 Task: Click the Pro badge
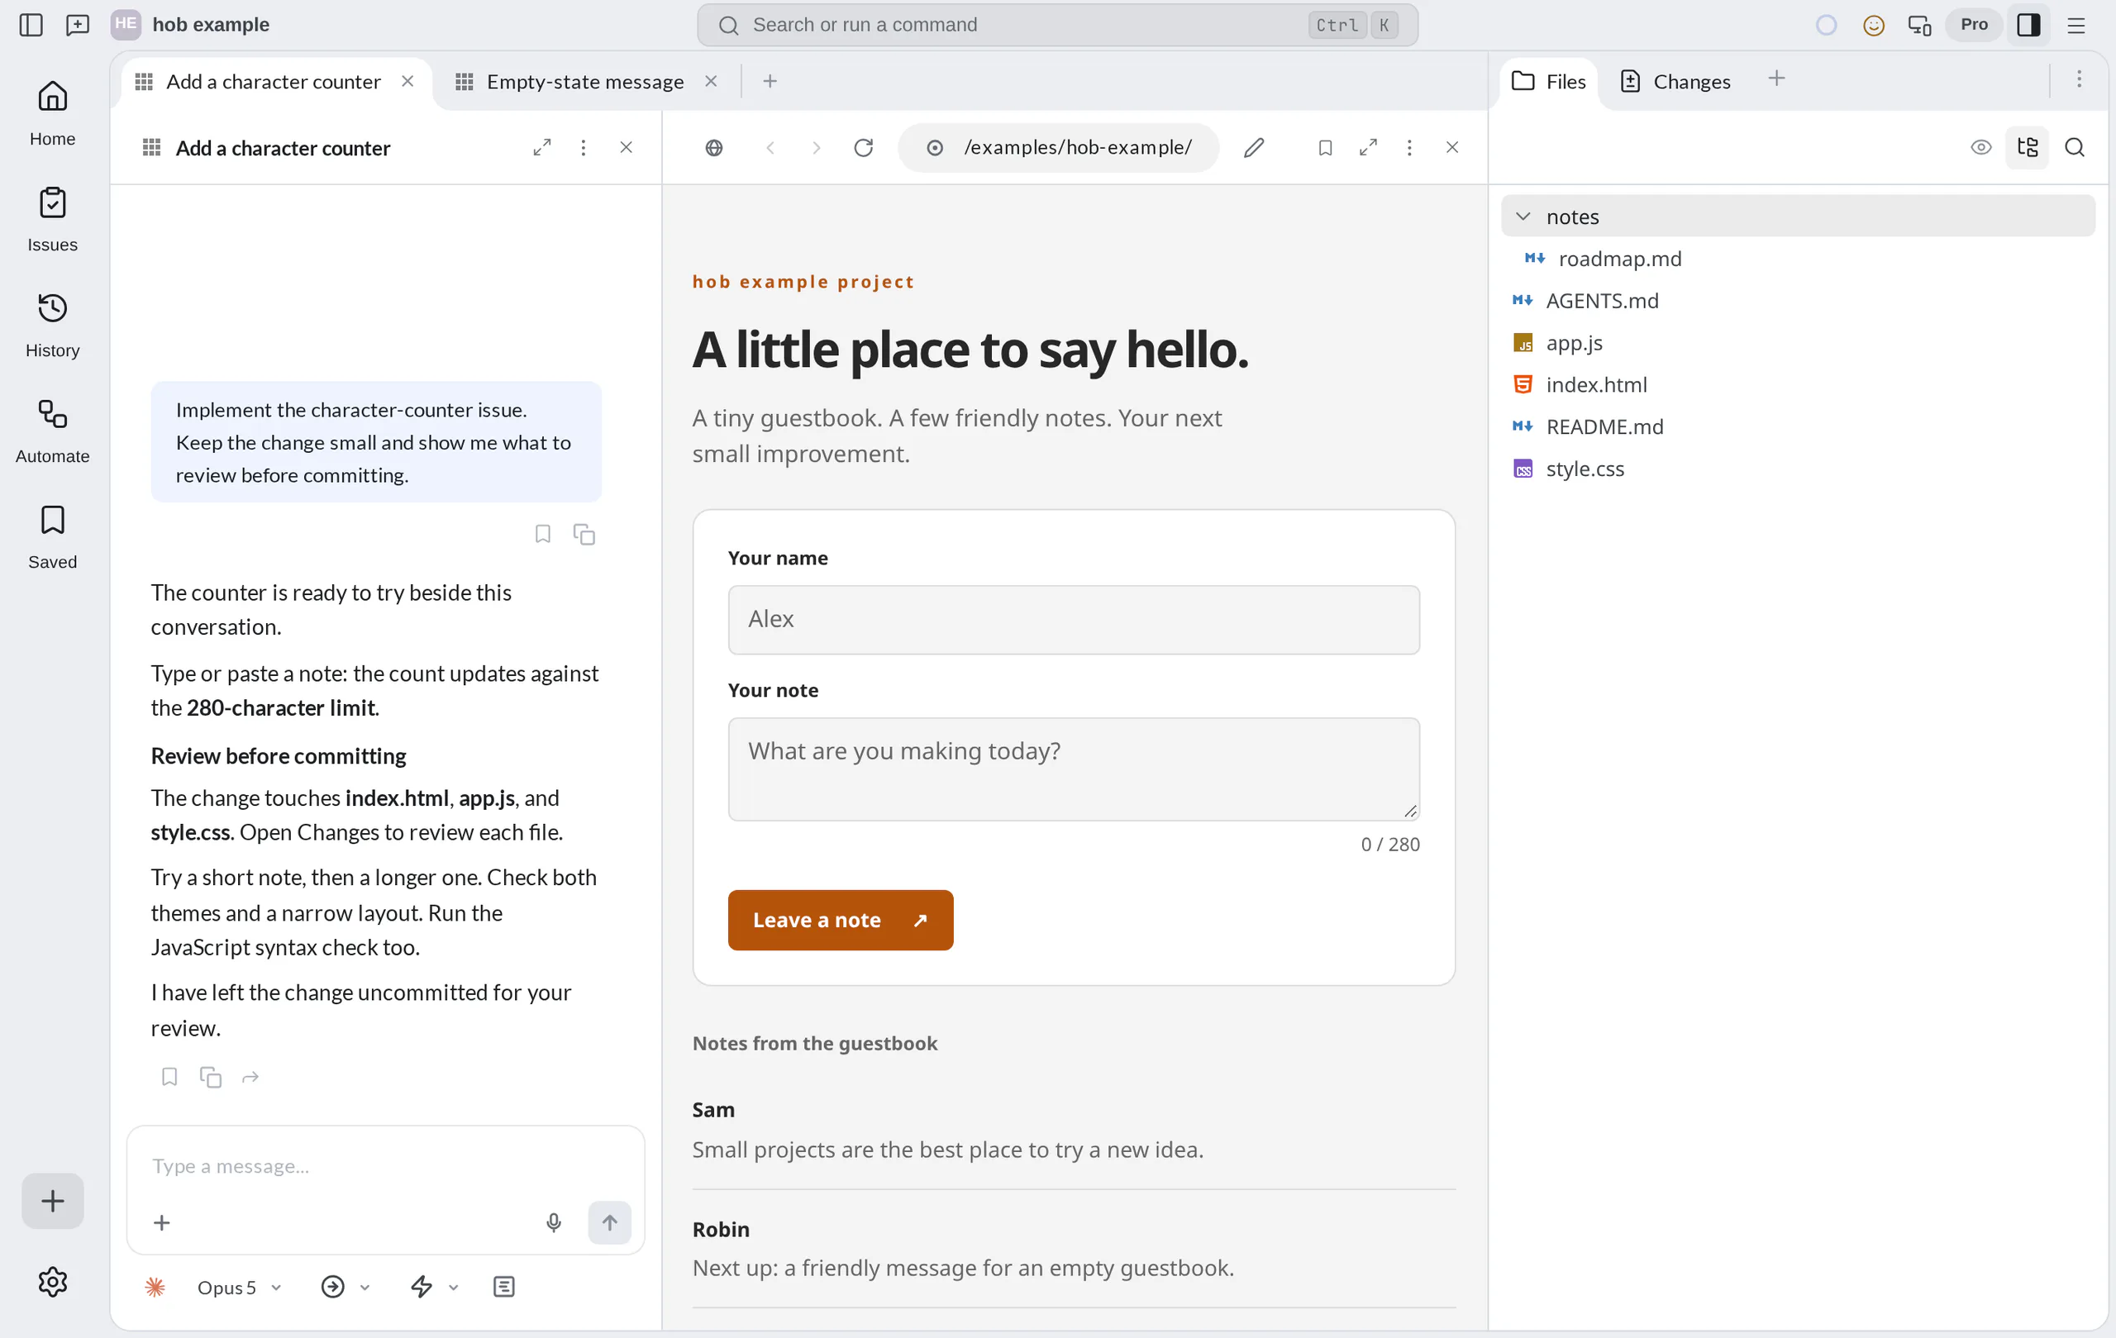point(1974,25)
